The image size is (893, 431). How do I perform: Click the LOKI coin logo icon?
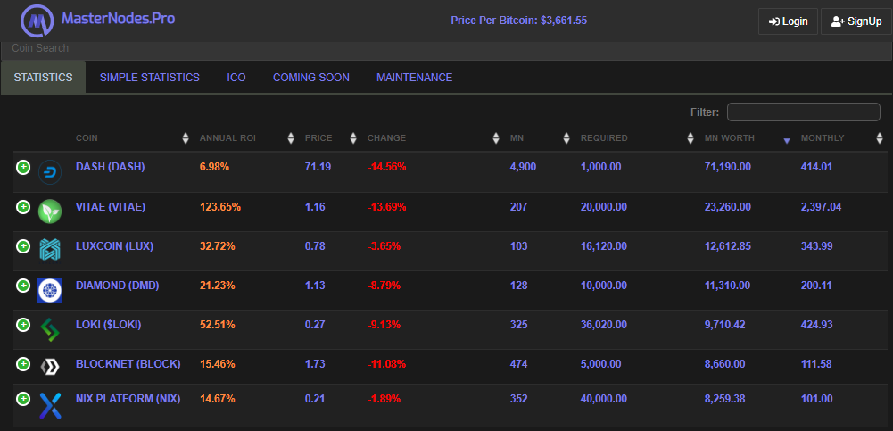click(x=50, y=329)
